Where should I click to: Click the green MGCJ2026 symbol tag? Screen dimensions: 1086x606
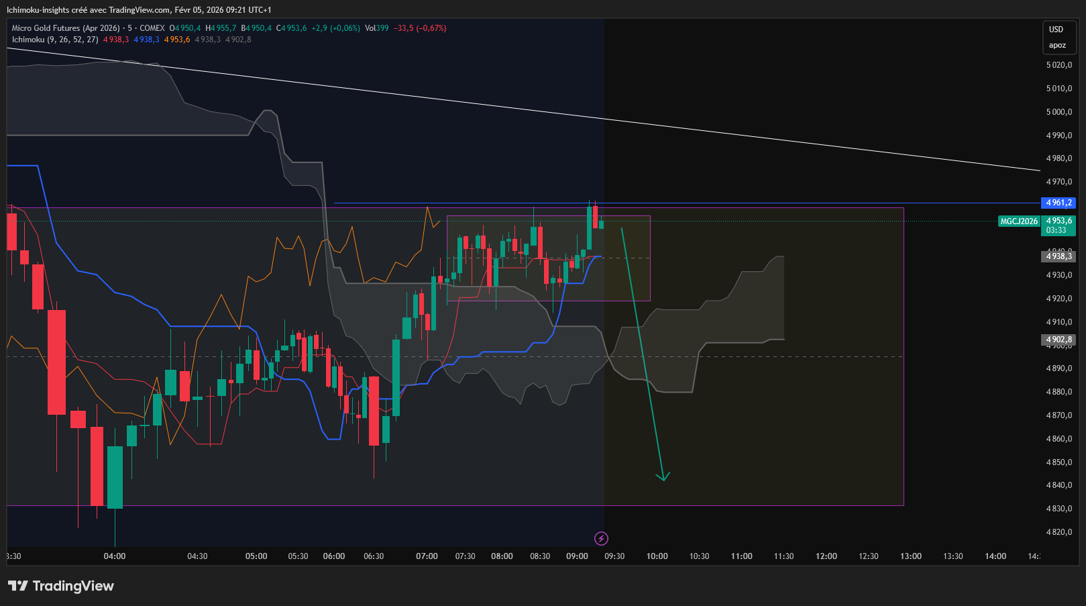[1019, 221]
